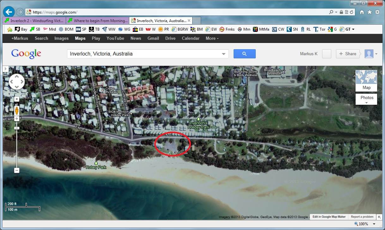The image size is (385, 230).
Task: Expand the search box suggestions dropdown arrow
Action: [224, 54]
